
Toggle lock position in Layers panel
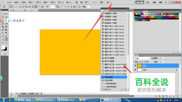pos(145,62)
